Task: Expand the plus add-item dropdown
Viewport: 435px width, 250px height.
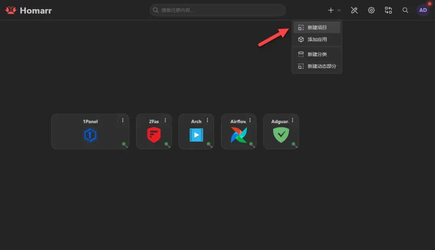Action: (334, 10)
